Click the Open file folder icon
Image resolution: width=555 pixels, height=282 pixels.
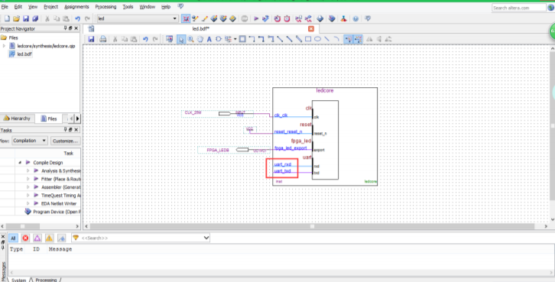(16, 18)
